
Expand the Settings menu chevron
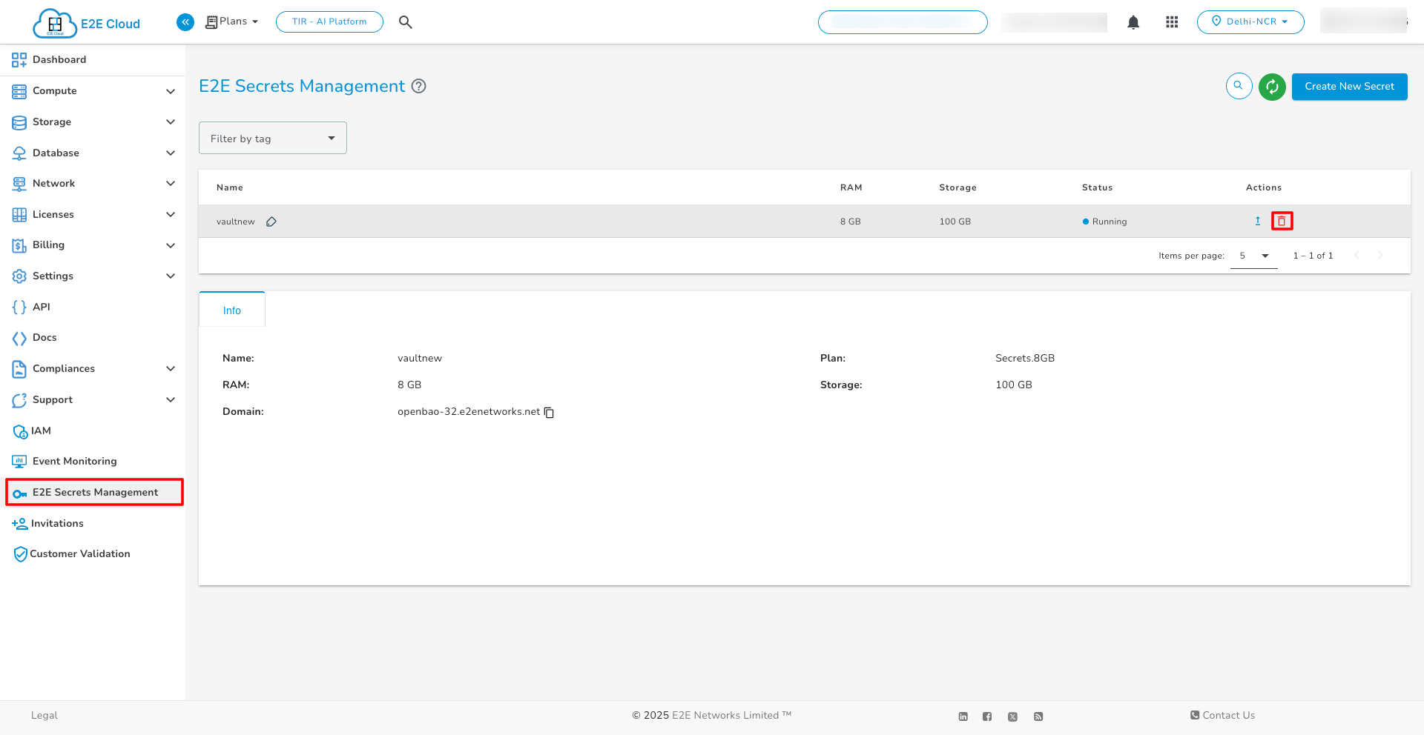(x=171, y=276)
